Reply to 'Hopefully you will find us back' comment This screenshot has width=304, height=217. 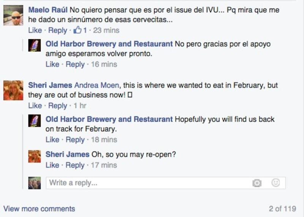75,140
